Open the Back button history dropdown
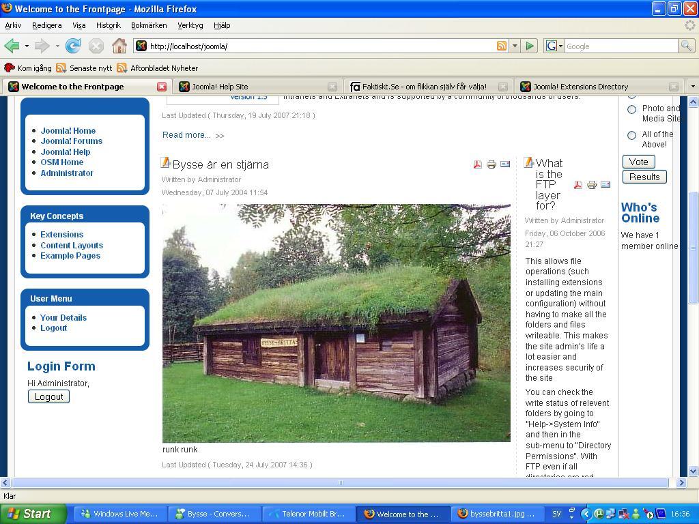699x524 pixels. (x=27, y=46)
